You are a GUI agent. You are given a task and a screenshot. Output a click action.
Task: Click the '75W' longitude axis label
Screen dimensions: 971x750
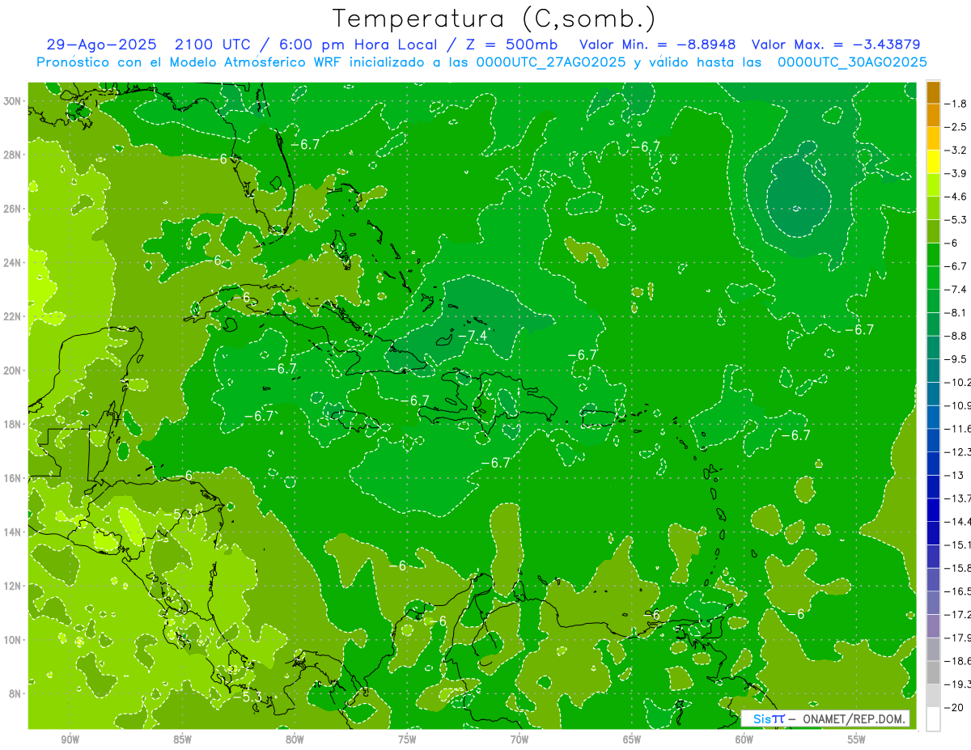click(x=407, y=739)
